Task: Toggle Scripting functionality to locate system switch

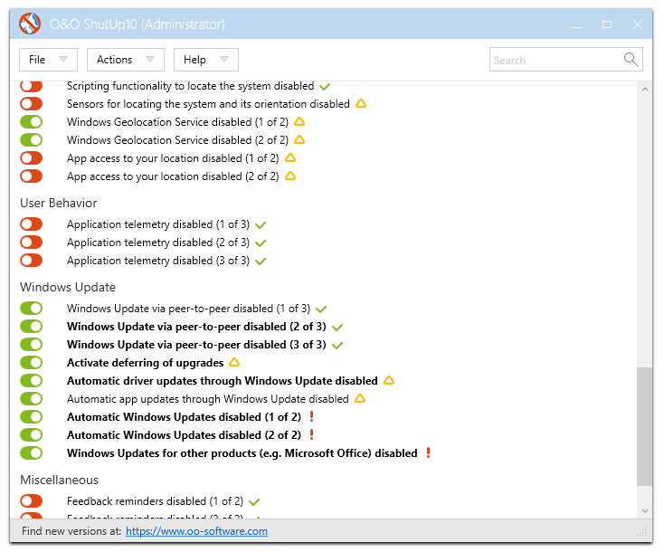Action: [32, 86]
